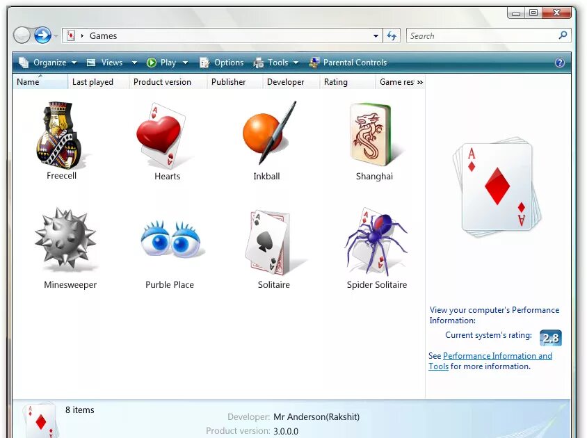Click the Freecell label text
This screenshot has height=438, width=587.
coord(61,176)
